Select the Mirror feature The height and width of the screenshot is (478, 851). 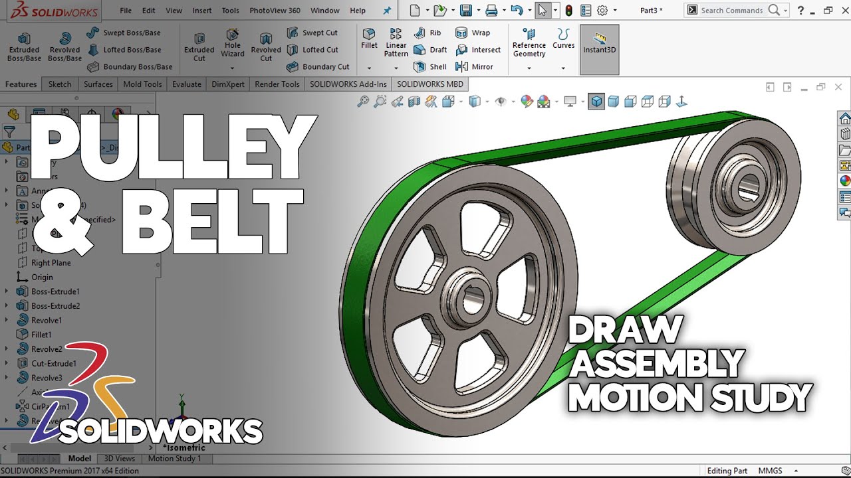tap(474, 66)
